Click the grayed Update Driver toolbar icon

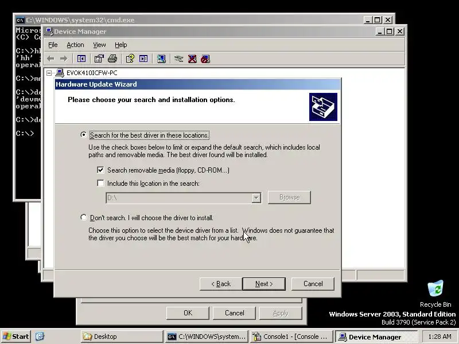click(178, 59)
